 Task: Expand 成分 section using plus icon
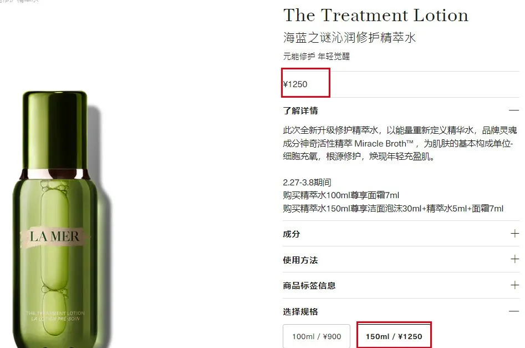514,233
